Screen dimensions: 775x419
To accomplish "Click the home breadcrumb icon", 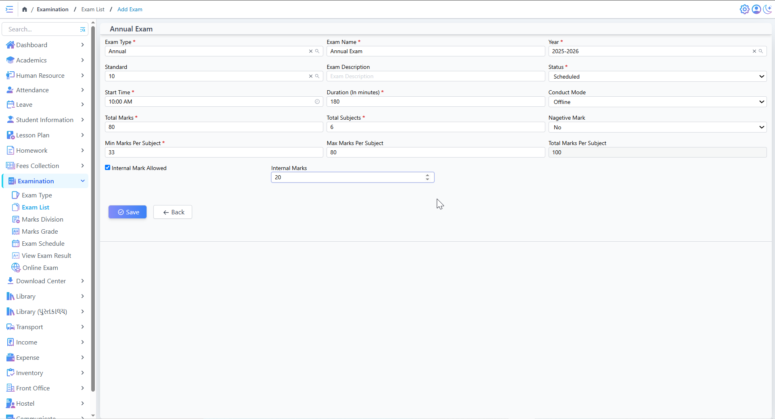I will 25,9.
